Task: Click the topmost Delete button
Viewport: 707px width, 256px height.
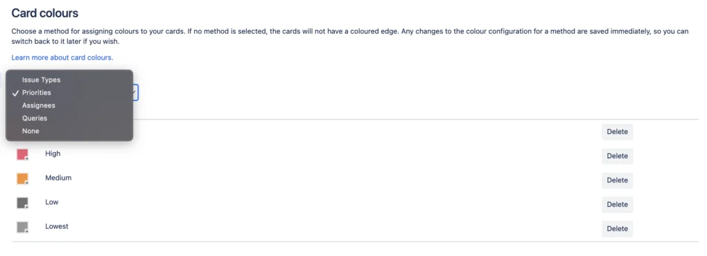Action: (x=618, y=132)
